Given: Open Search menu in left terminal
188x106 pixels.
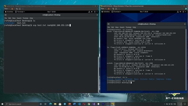Looking at the screenshot, I should point(19,18).
